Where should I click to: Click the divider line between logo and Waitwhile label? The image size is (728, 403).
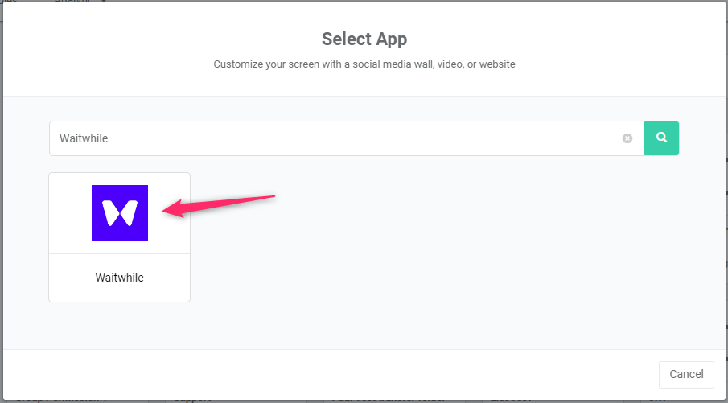tap(119, 253)
